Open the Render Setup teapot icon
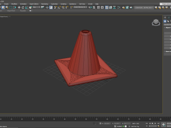 123,7
